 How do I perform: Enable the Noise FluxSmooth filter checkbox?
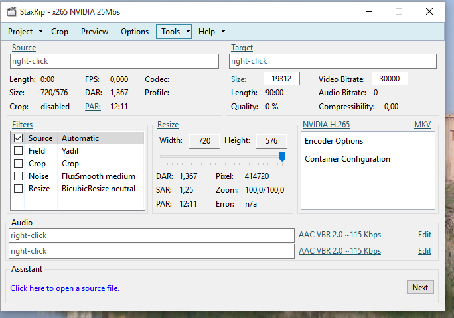18,176
